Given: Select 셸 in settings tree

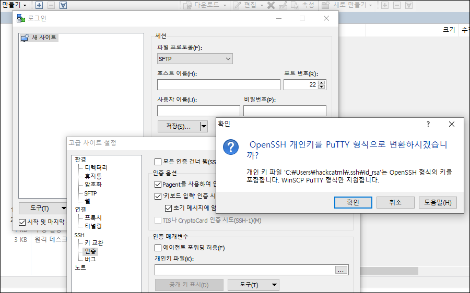Looking at the screenshot, I should coord(87,201).
